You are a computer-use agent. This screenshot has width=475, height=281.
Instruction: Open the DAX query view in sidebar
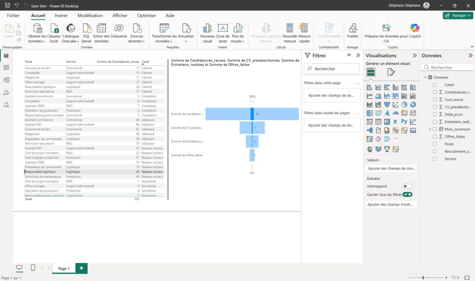pos(6,93)
